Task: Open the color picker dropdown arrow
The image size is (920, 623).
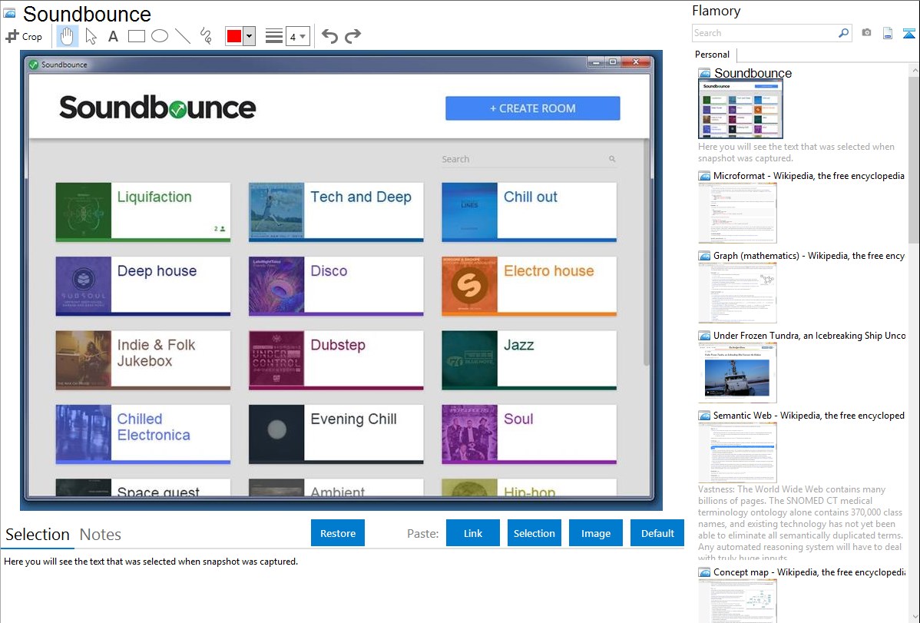Action: (x=249, y=36)
